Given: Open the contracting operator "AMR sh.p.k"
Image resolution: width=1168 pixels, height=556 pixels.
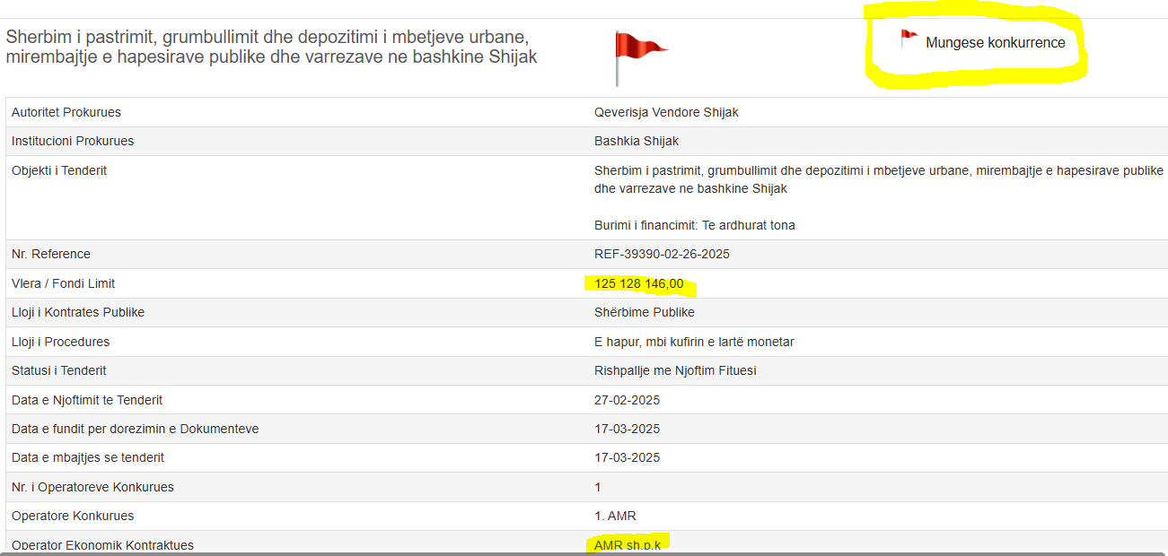Looking at the screenshot, I should pyautogui.click(x=627, y=544).
